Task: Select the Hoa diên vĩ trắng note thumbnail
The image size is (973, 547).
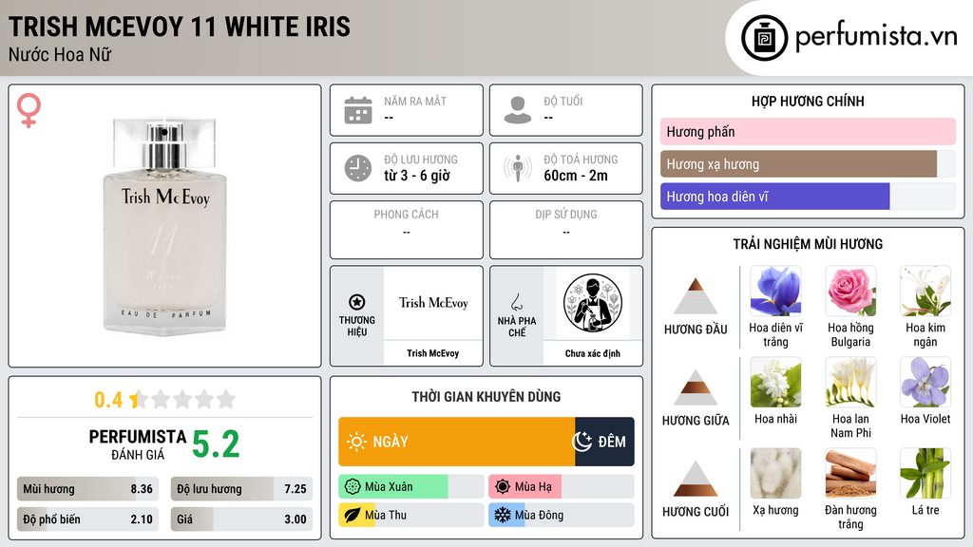Action: click(x=775, y=292)
